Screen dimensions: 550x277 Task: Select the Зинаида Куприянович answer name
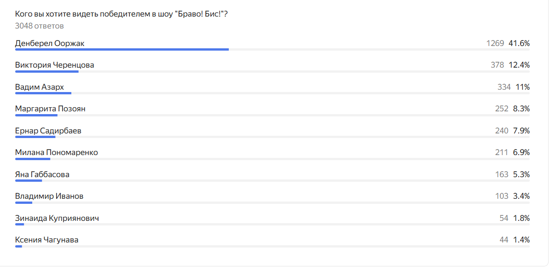tap(57, 218)
